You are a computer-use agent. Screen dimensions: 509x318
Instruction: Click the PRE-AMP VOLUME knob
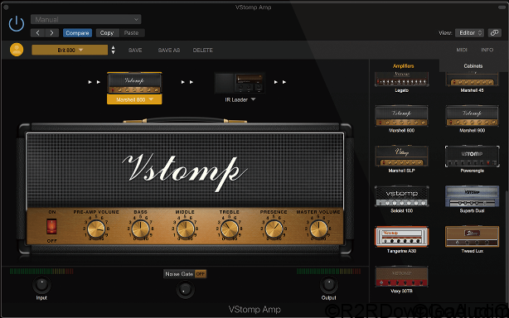coord(96,229)
